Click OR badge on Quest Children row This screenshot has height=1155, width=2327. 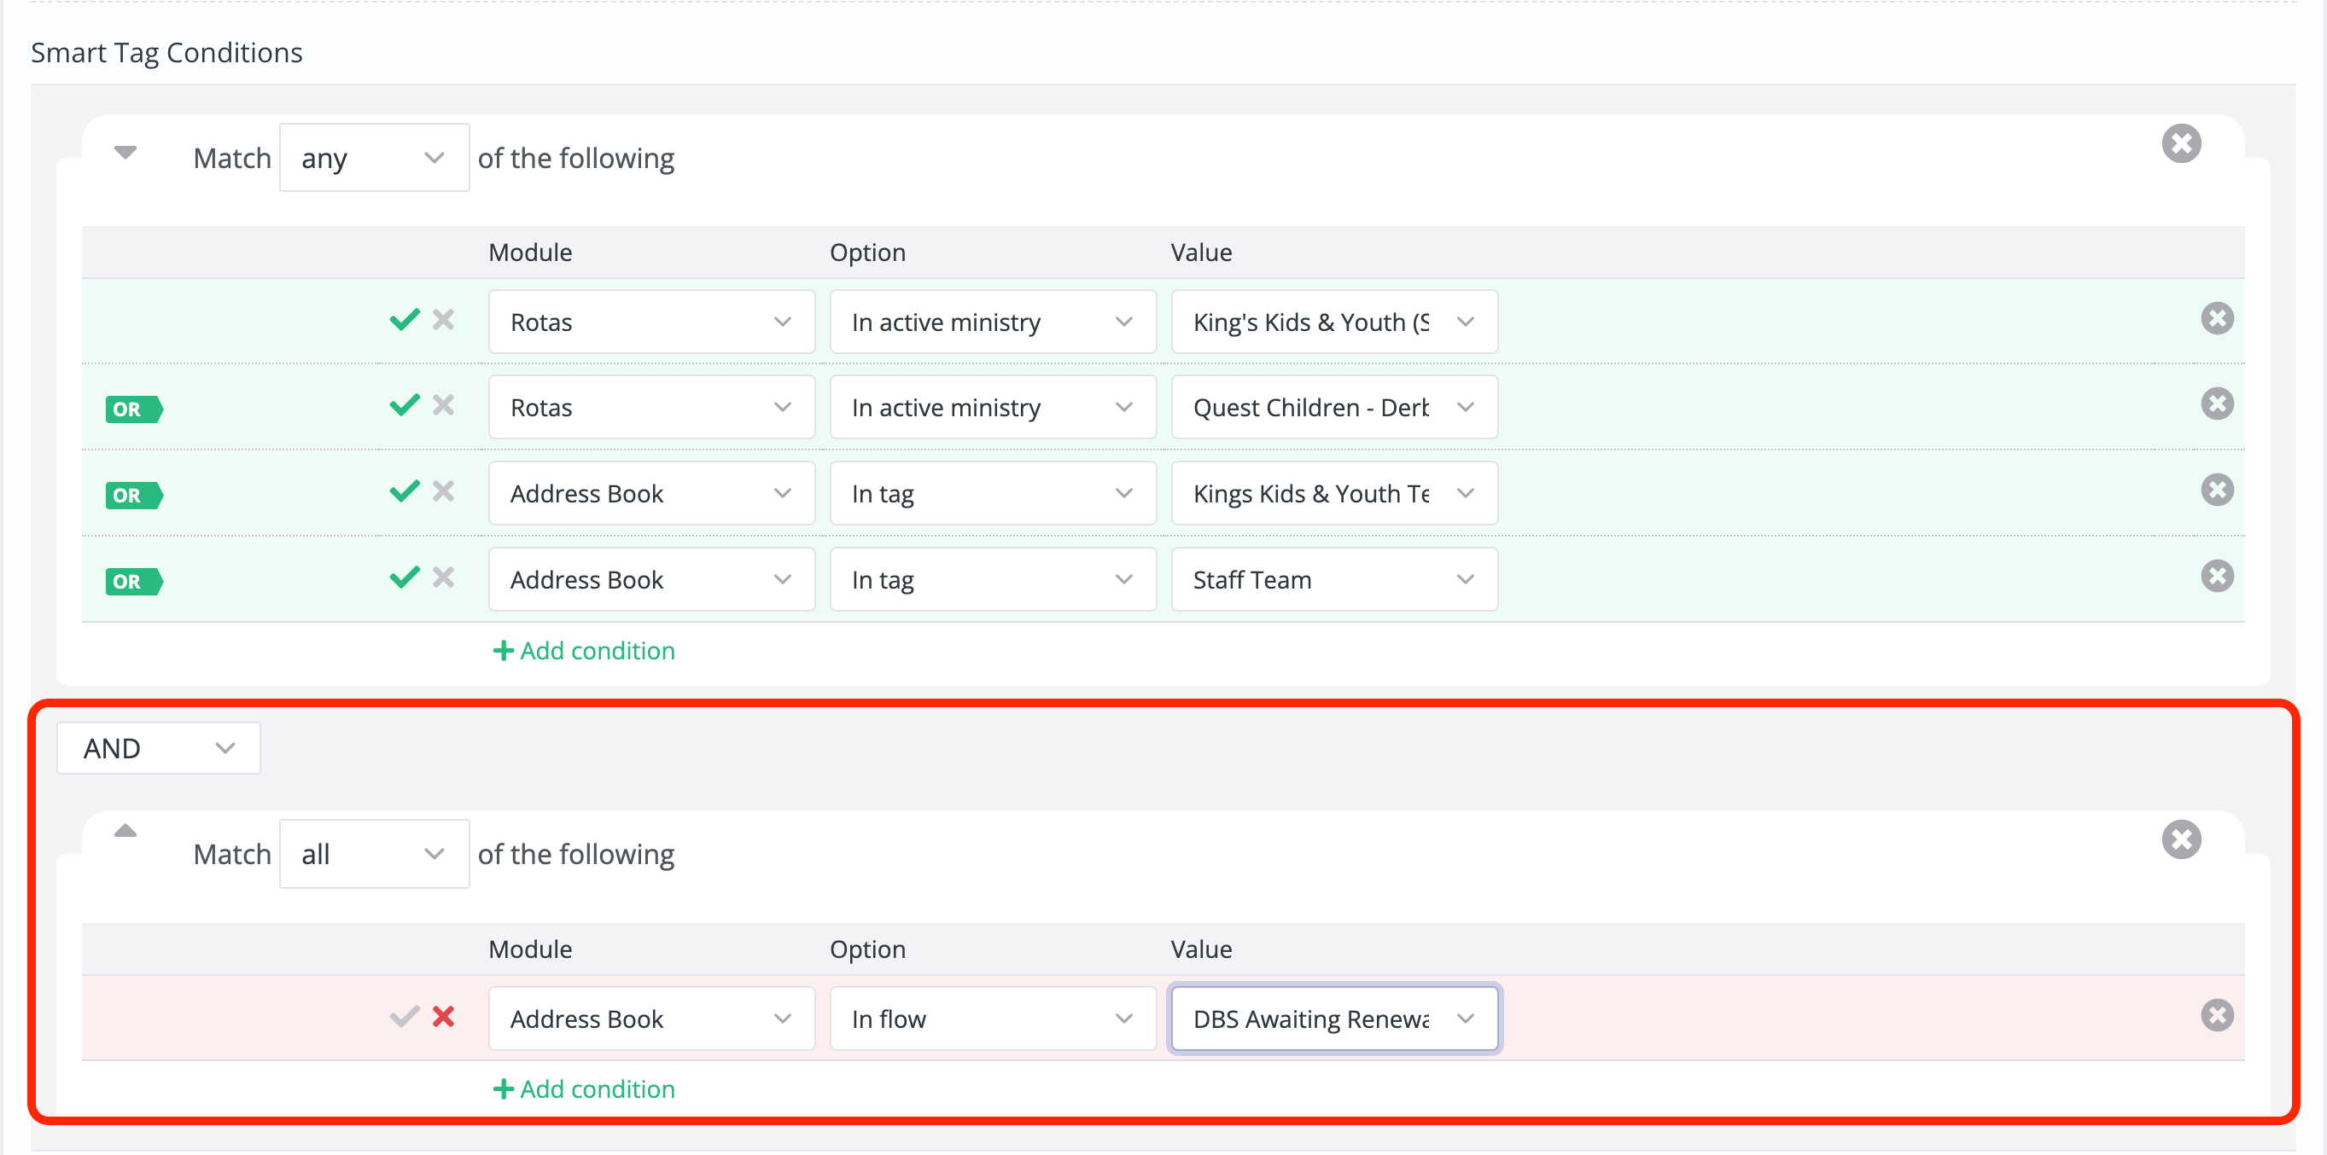click(x=134, y=410)
